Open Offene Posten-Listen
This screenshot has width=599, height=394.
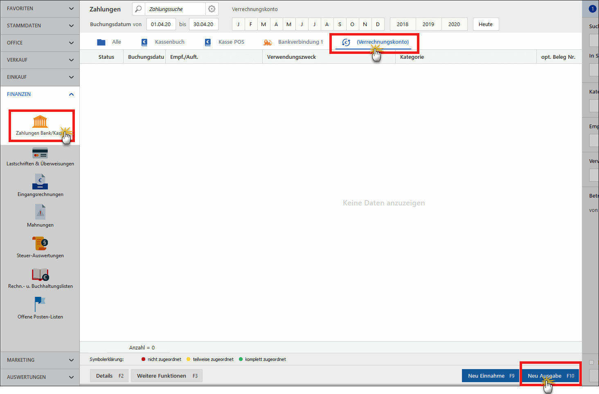pos(40,309)
